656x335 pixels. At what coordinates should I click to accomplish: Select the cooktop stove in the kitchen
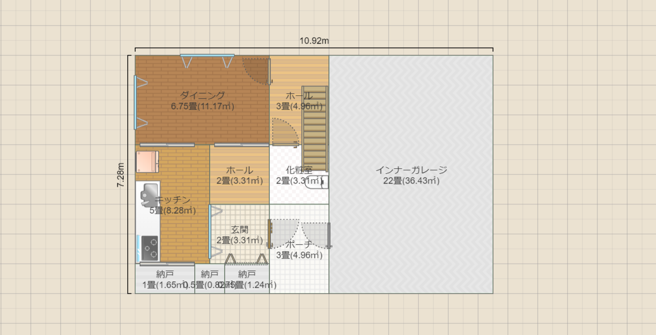point(150,248)
